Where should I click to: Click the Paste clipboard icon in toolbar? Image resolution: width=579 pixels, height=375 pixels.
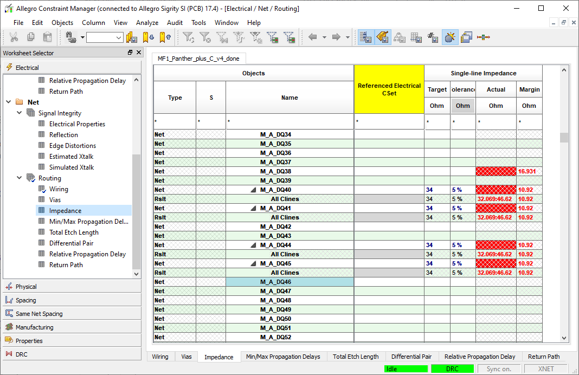pyautogui.click(x=48, y=37)
